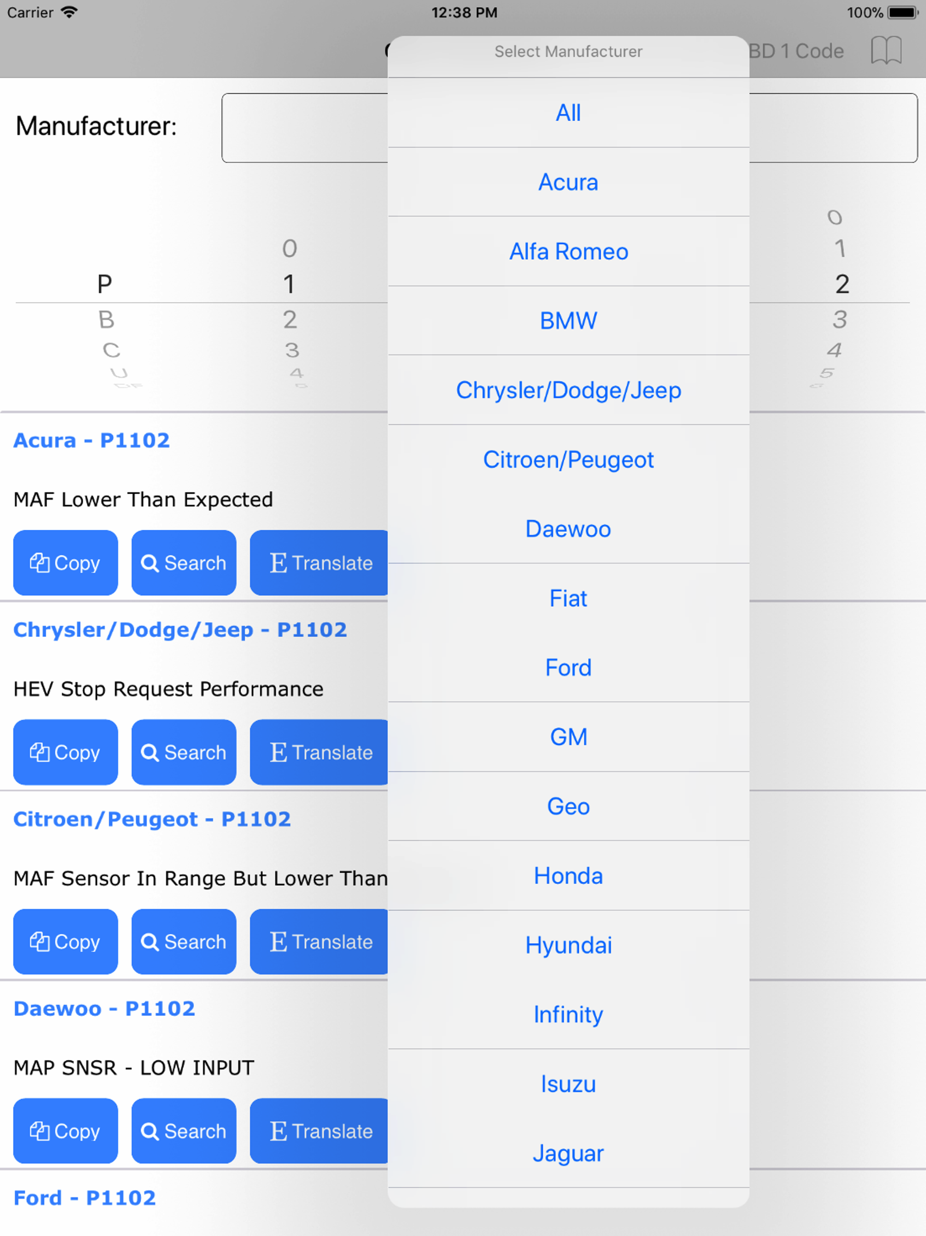Choose BMW in the Select Manufacturer popover
This screenshot has width=926, height=1236.
click(568, 320)
